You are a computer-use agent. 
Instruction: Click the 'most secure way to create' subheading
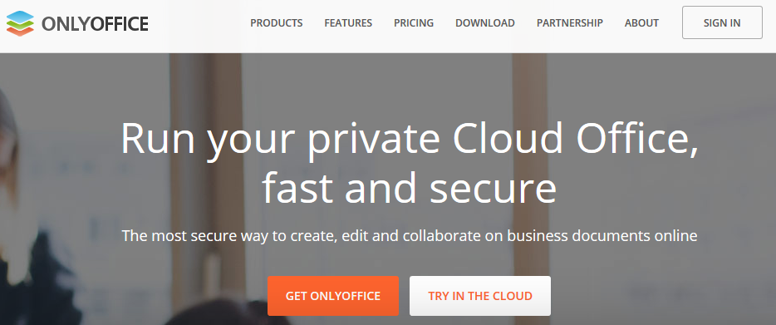(x=410, y=235)
